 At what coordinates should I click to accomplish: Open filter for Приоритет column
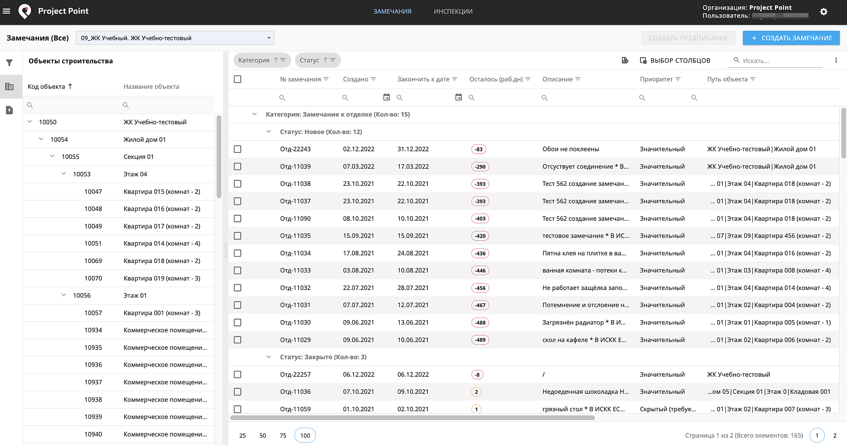(x=678, y=79)
